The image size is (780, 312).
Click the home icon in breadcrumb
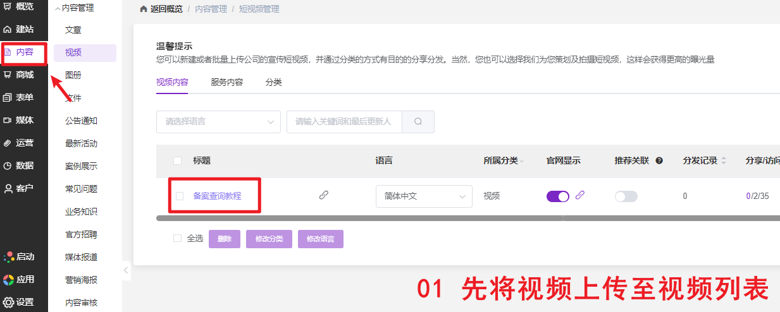144,9
